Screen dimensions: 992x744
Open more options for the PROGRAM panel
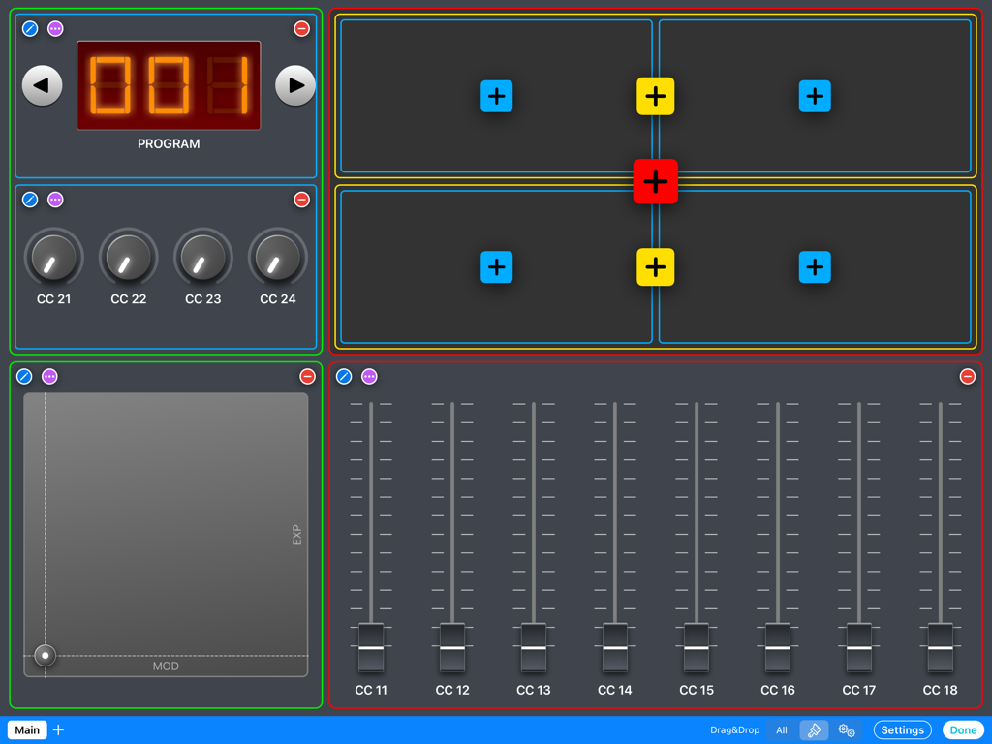tap(54, 28)
